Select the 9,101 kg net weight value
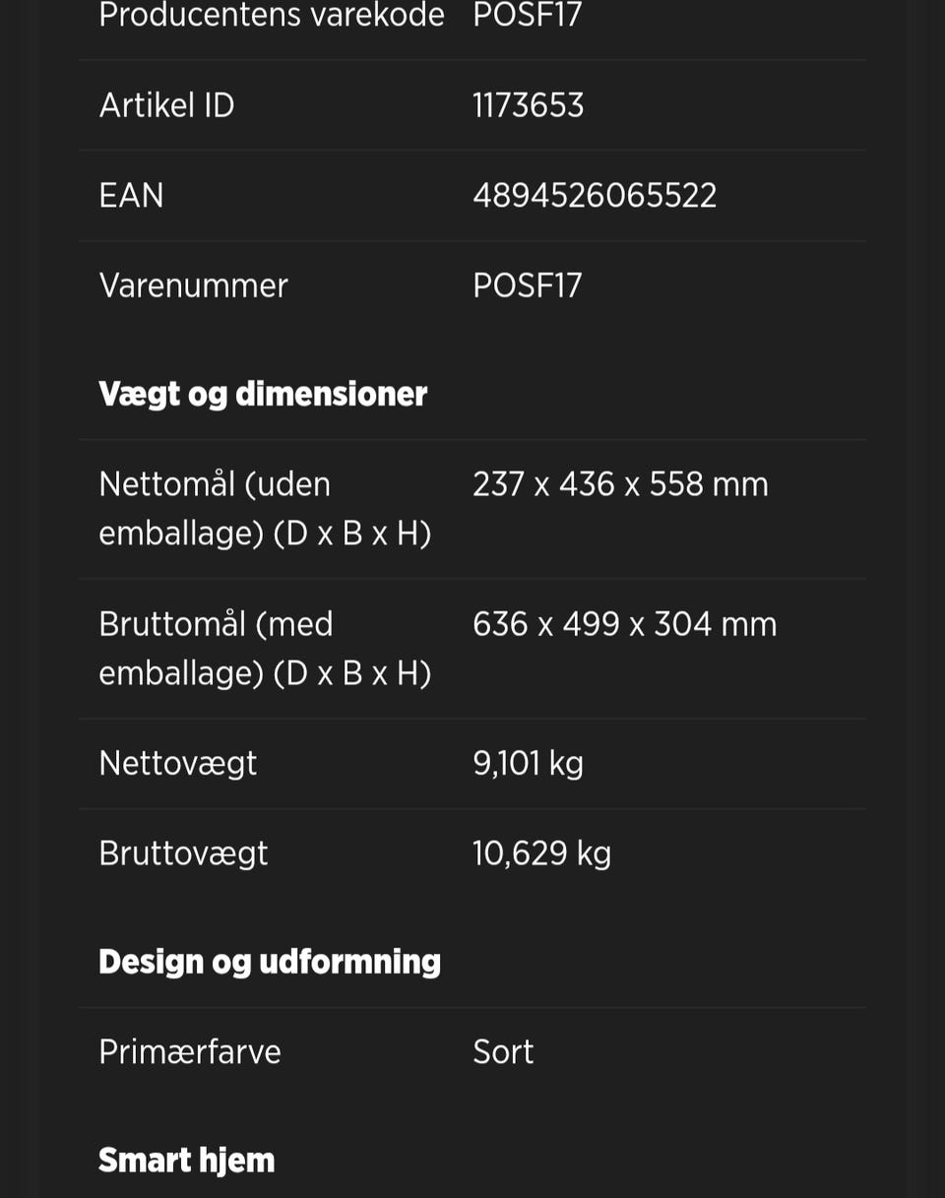945x1198 pixels. [x=528, y=763]
